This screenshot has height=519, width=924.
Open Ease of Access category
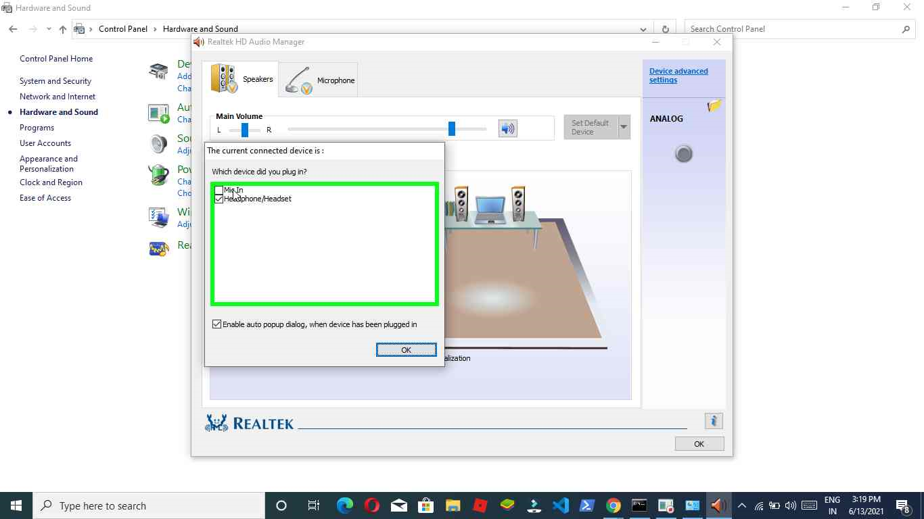[x=45, y=198]
